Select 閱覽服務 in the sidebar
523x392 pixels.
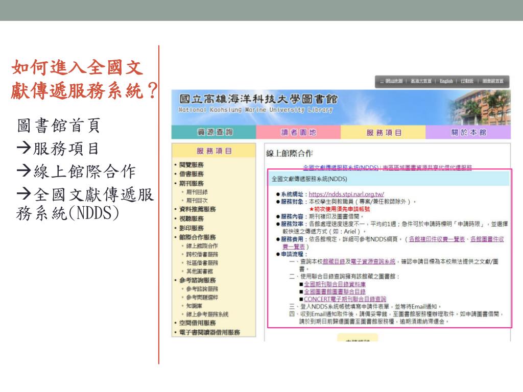(192, 165)
